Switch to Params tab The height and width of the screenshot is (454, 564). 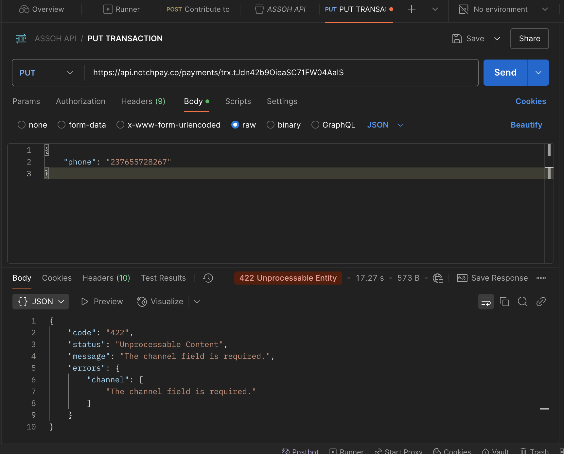coord(26,101)
